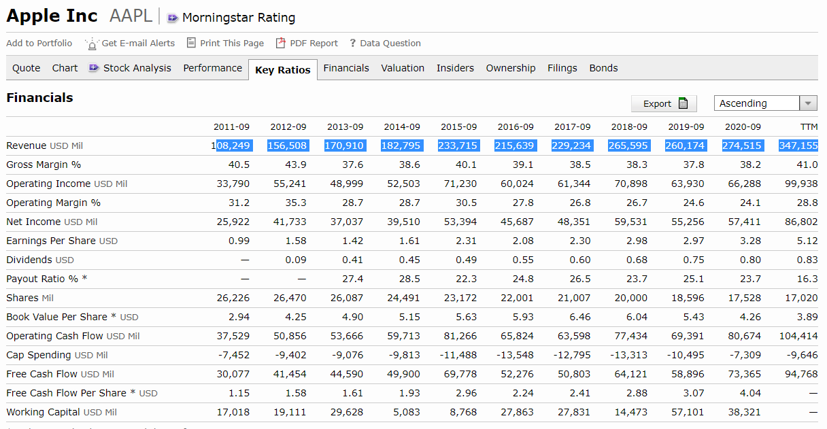
Task: Click the PDF Report file icon
Action: [280, 43]
